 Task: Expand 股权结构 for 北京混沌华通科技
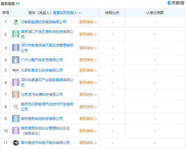(88, 95)
